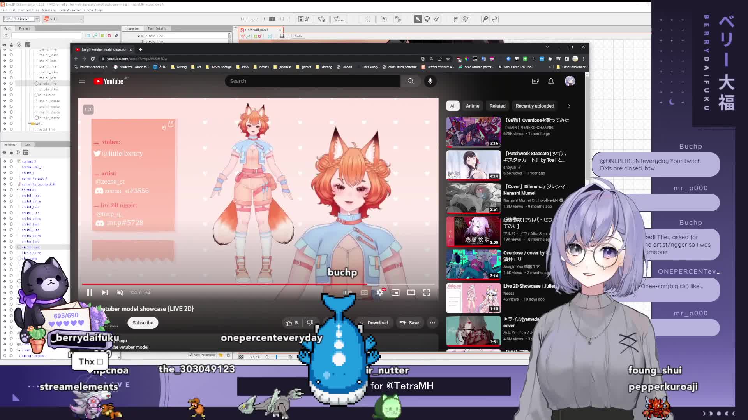Open the Chrome extensions puzzle icon
The height and width of the screenshot is (420, 748).
tap(550, 59)
